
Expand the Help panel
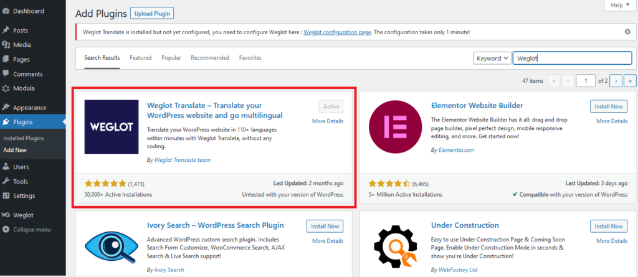point(619,5)
